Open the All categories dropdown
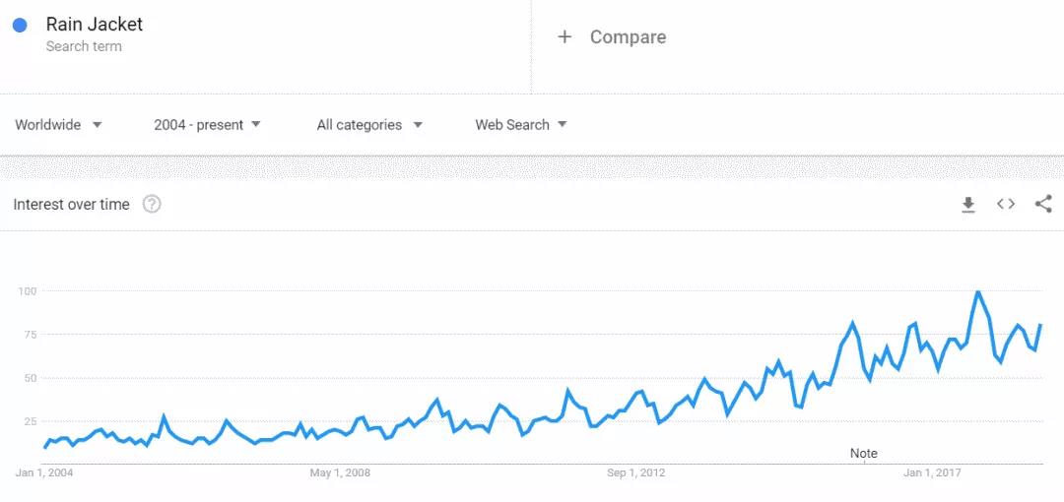 [x=369, y=125]
